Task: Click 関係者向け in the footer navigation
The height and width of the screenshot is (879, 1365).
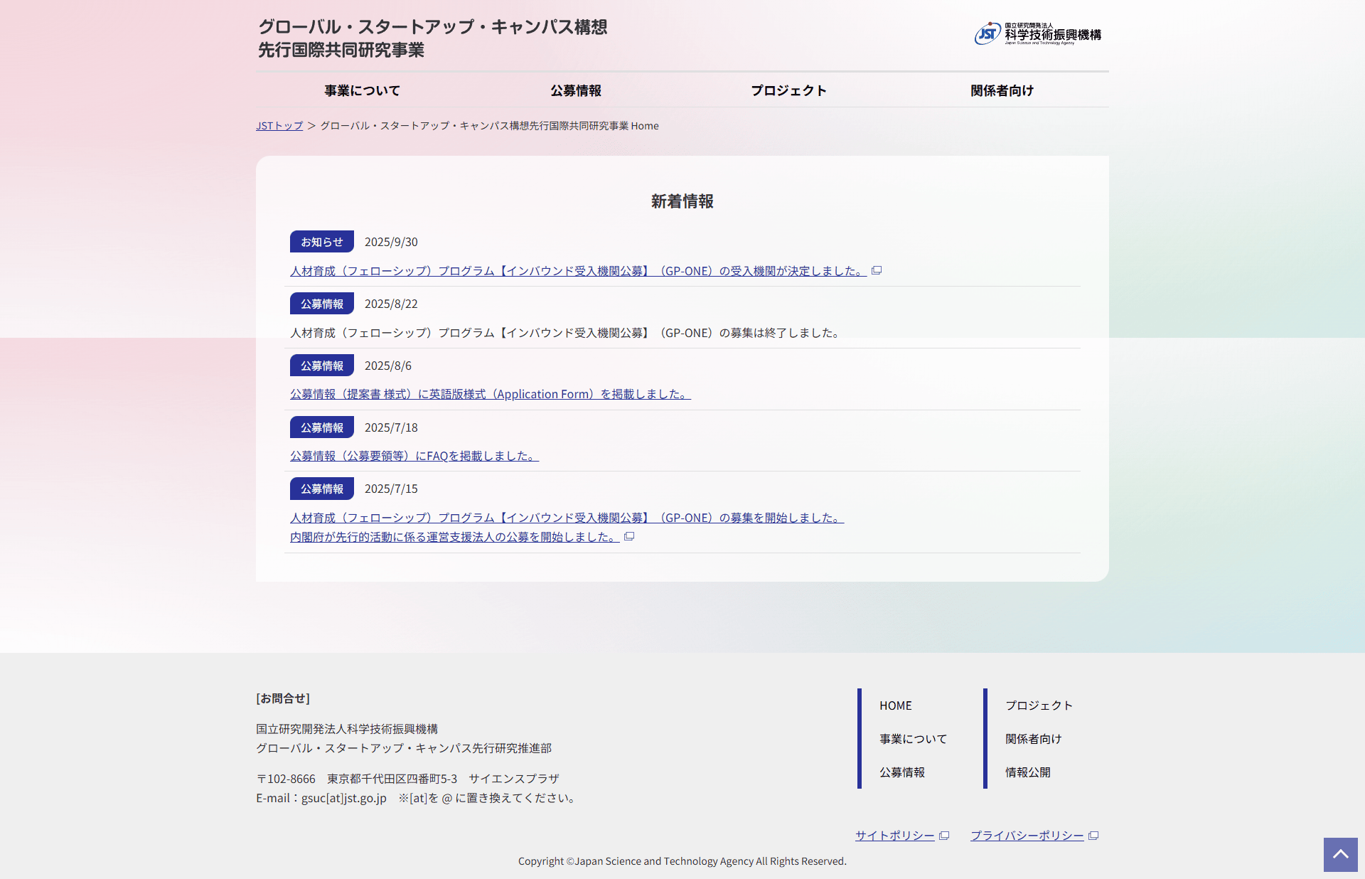Action: 1032,739
